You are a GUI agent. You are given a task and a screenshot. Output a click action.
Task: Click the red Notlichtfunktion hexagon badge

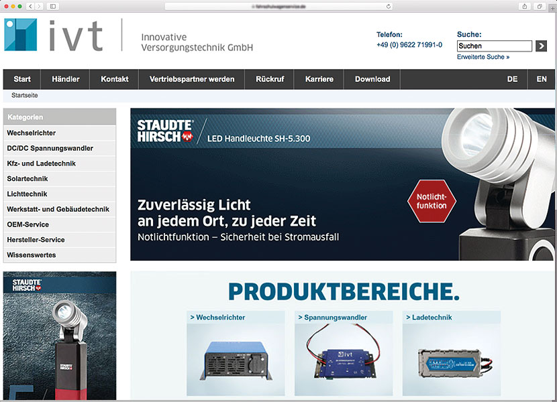432,201
